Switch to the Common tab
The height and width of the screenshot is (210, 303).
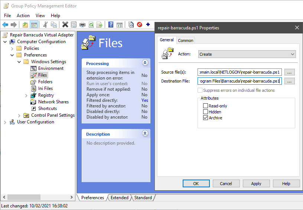pos(186,41)
